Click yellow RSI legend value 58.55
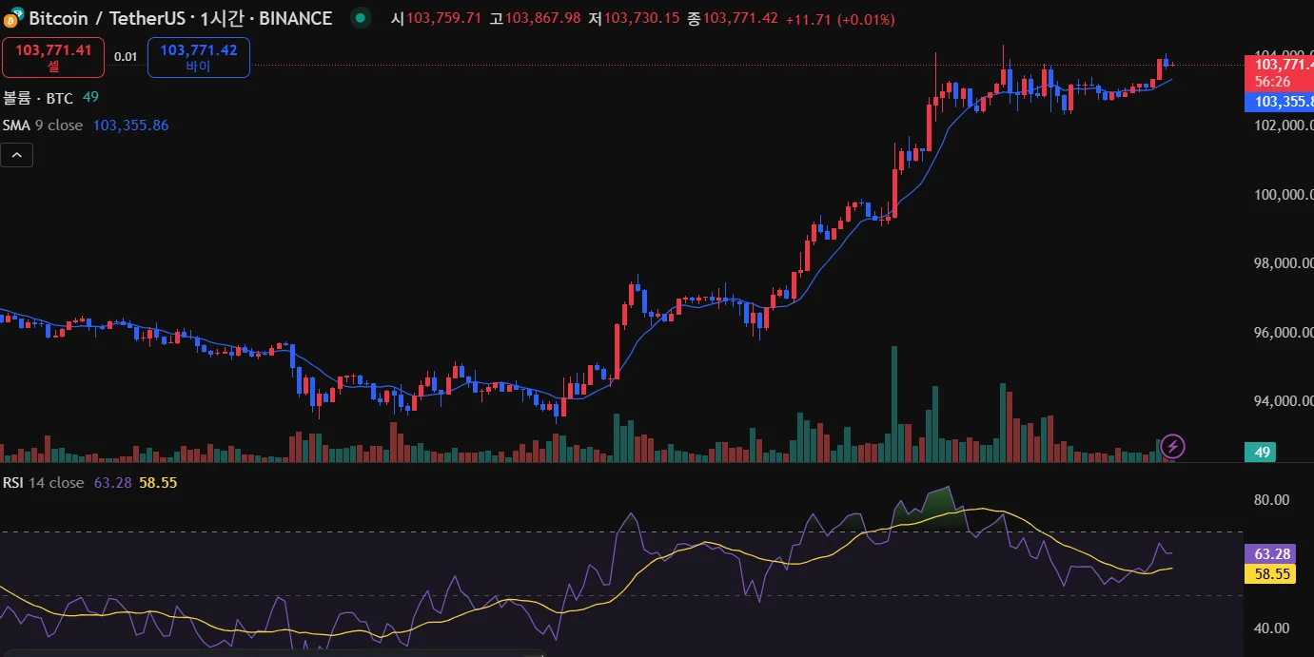Screen dimensions: 1314x657 [x=158, y=483]
